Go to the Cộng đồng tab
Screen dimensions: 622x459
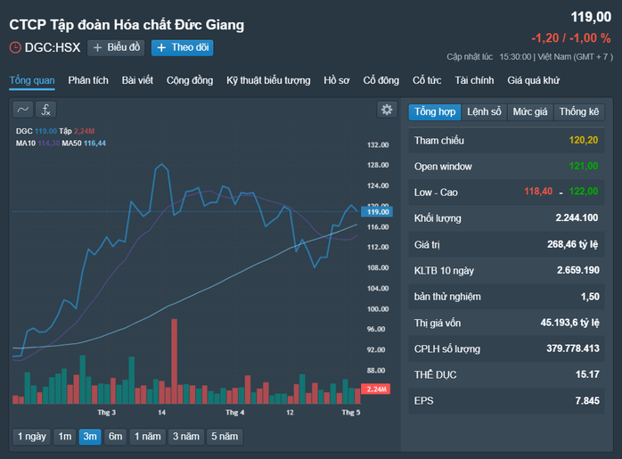click(190, 80)
